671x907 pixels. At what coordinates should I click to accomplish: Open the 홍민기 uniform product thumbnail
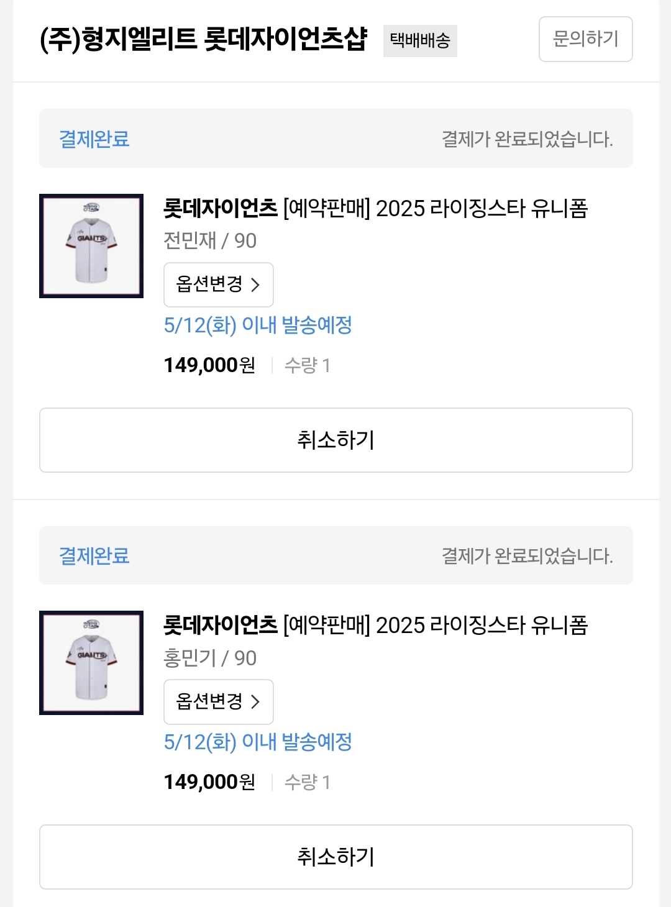point(91,663)
